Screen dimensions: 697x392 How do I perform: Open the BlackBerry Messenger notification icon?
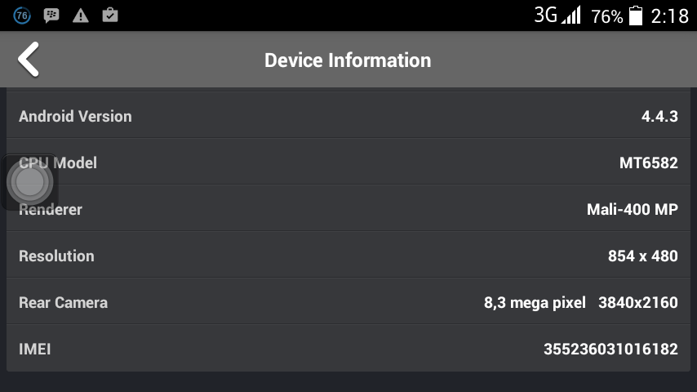click(x=51, y=16)
